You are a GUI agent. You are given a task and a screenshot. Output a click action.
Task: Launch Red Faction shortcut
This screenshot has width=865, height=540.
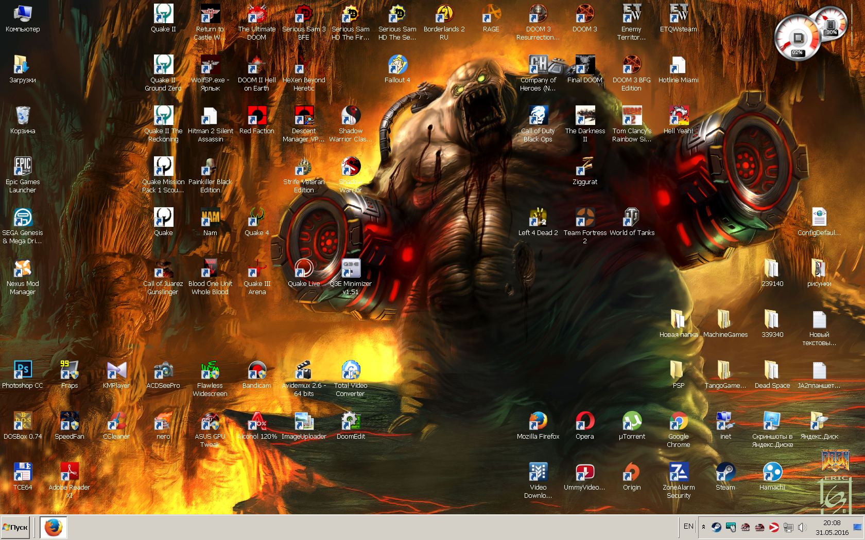coord(257,120)
